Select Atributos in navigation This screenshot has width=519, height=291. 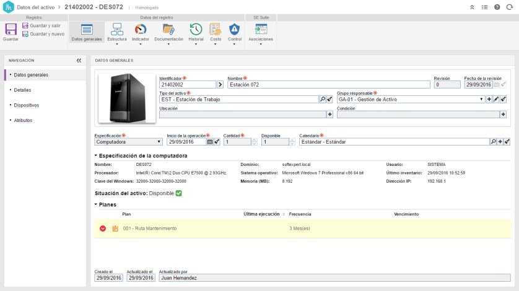pyautogui.click(x=23, y=120)
